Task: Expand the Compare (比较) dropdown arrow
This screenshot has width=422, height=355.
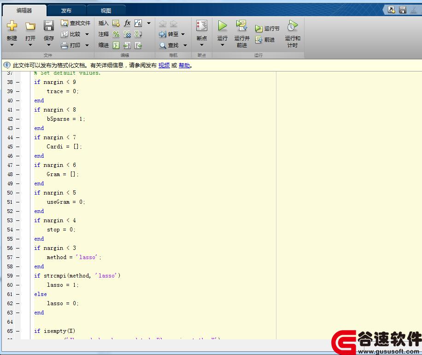Action: [x=87, y=34]
